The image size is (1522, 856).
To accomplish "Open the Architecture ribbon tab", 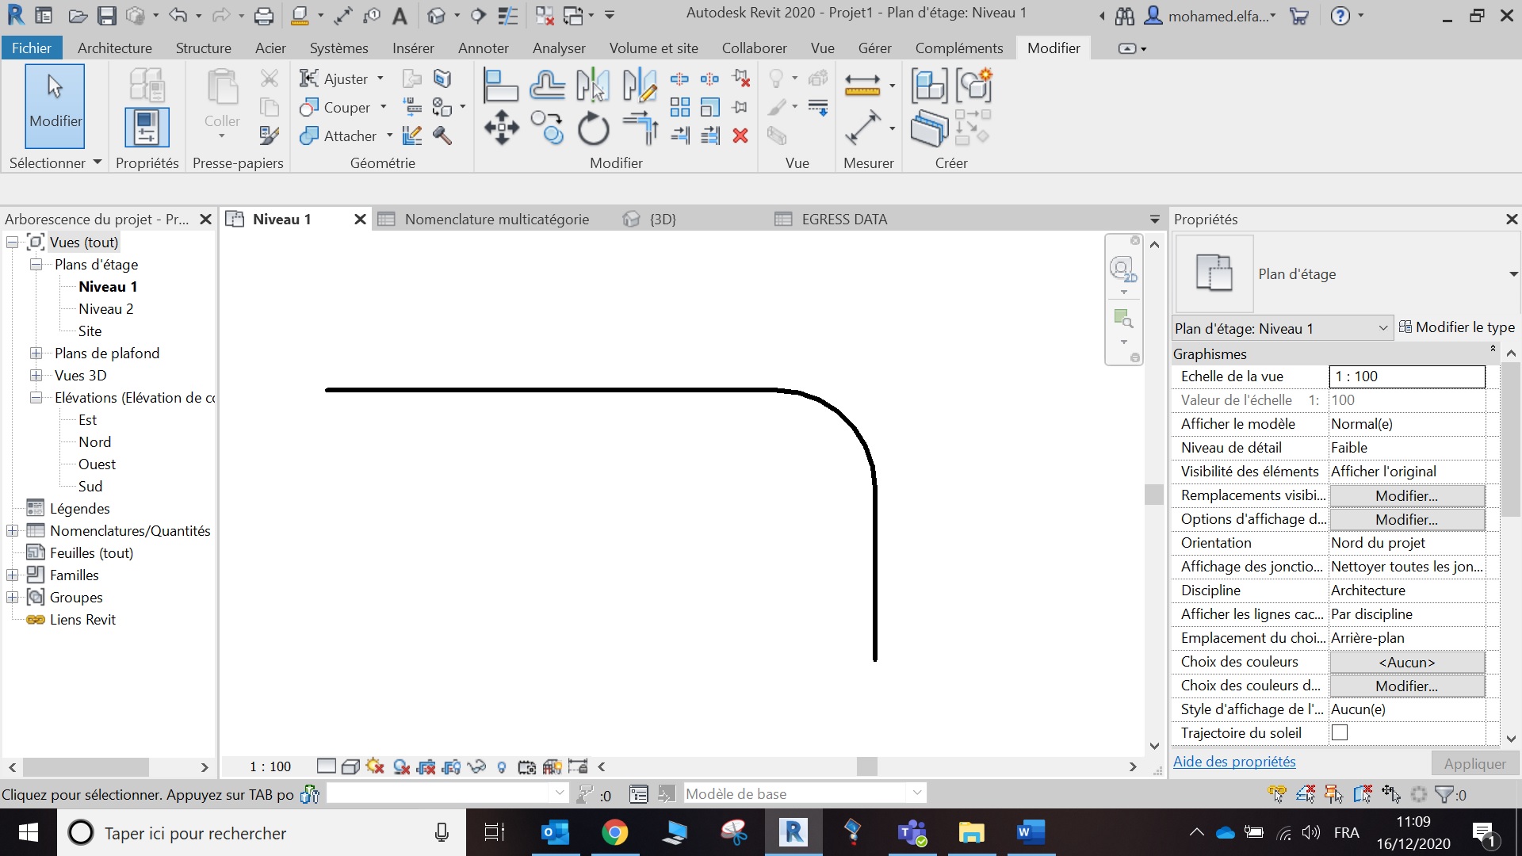I will [x=114, y=48].
